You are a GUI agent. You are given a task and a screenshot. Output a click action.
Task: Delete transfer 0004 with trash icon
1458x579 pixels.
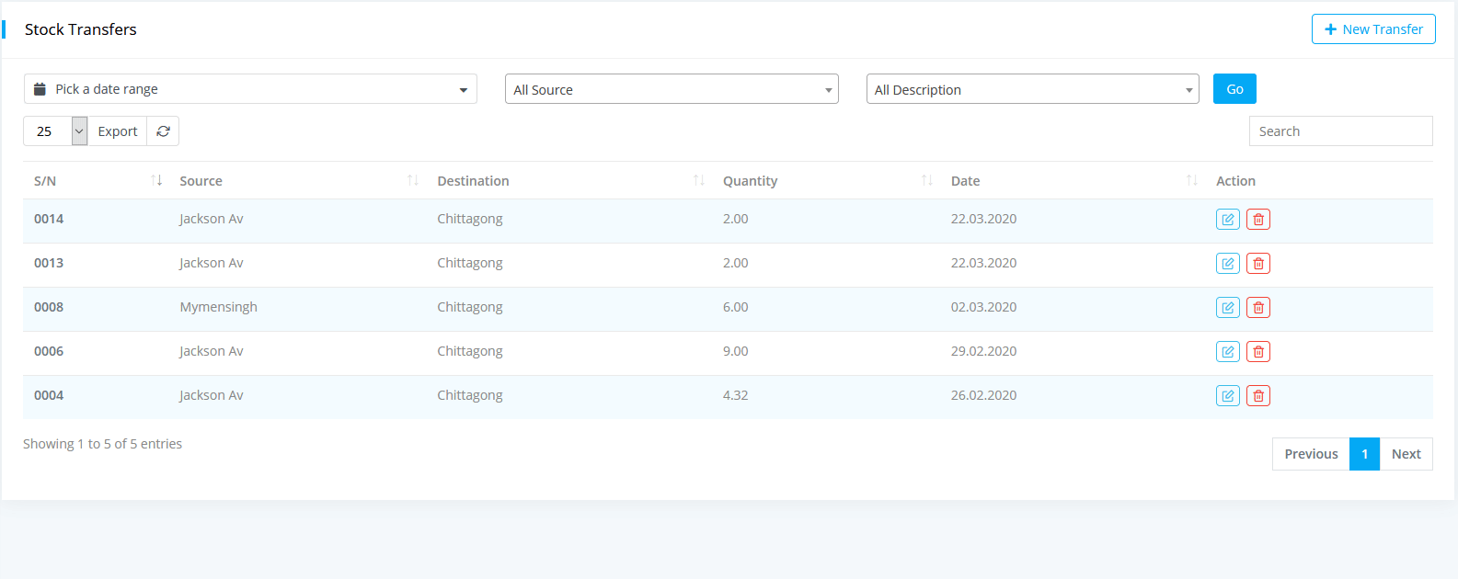pos(1257,396)
